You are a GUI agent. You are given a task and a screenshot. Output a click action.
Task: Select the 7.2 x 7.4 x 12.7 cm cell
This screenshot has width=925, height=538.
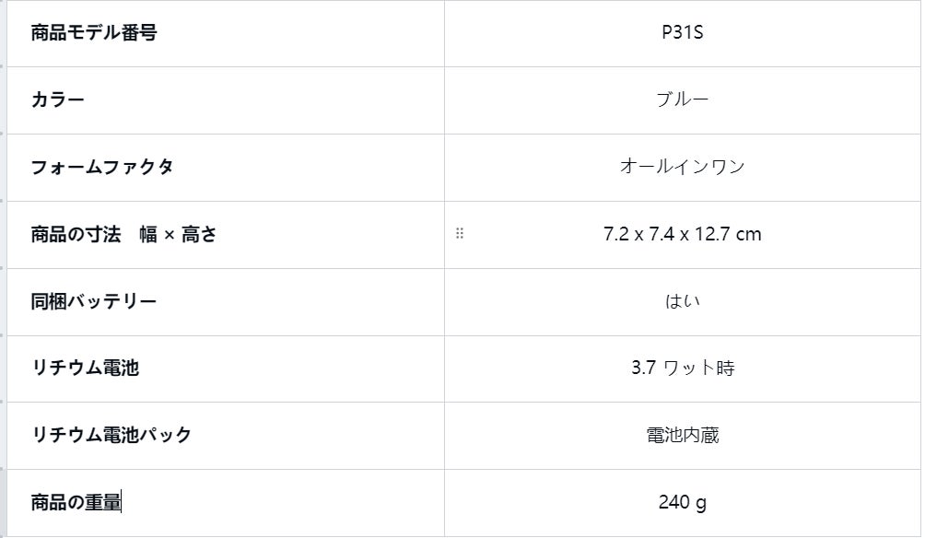click(682, 234)
